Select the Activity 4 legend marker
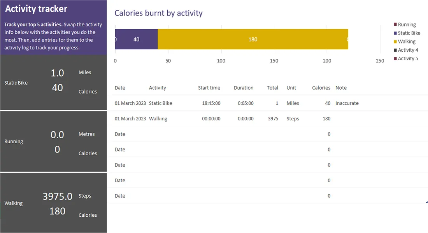The image size is (428, 233). (x=395, y=50)
